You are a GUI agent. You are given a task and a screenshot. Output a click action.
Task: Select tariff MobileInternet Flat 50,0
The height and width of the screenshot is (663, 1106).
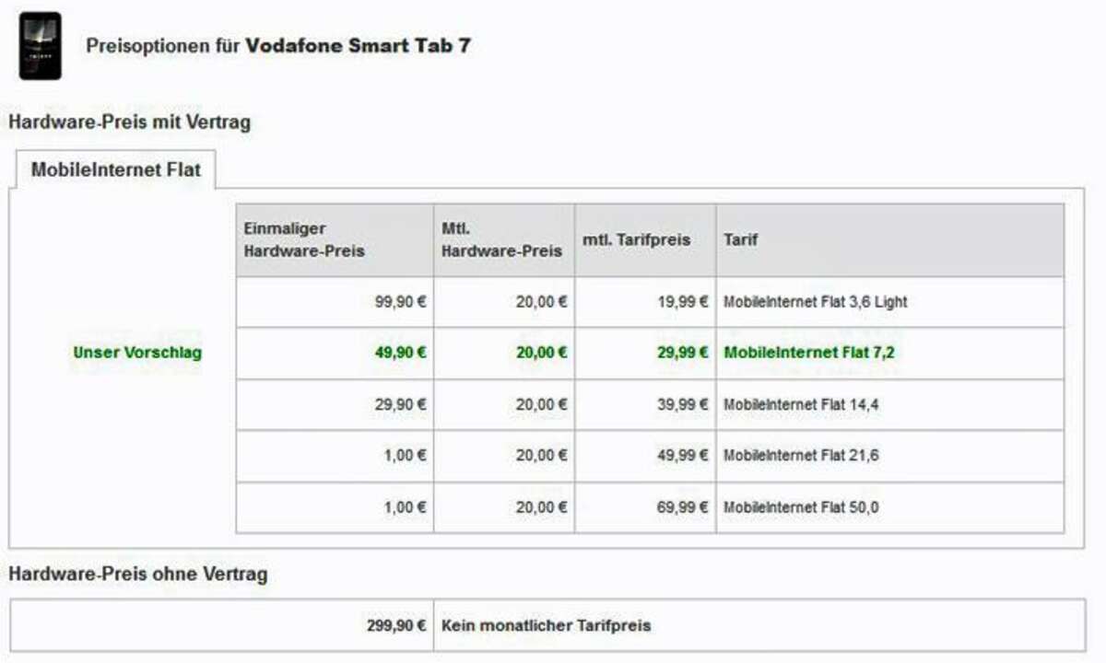click(x=801, y=507)
